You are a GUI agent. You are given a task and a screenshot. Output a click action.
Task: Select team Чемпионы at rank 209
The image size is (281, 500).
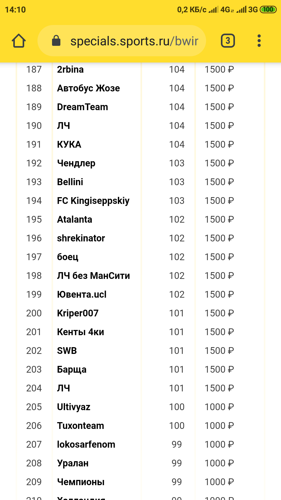81,482
